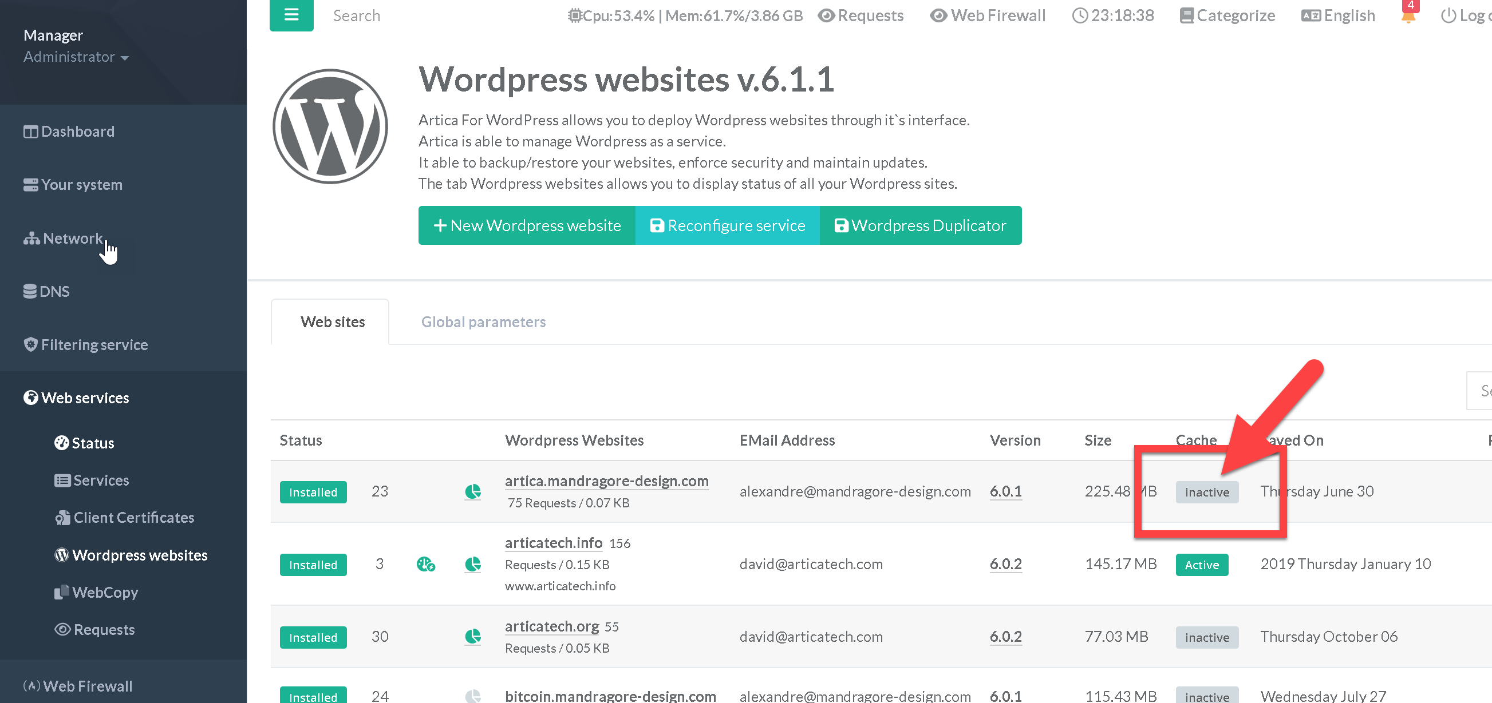The width and height of the screenshot is (1492, 703).
Task: Toggle inactive cache for articatech.org
Action: point(1206,638)
